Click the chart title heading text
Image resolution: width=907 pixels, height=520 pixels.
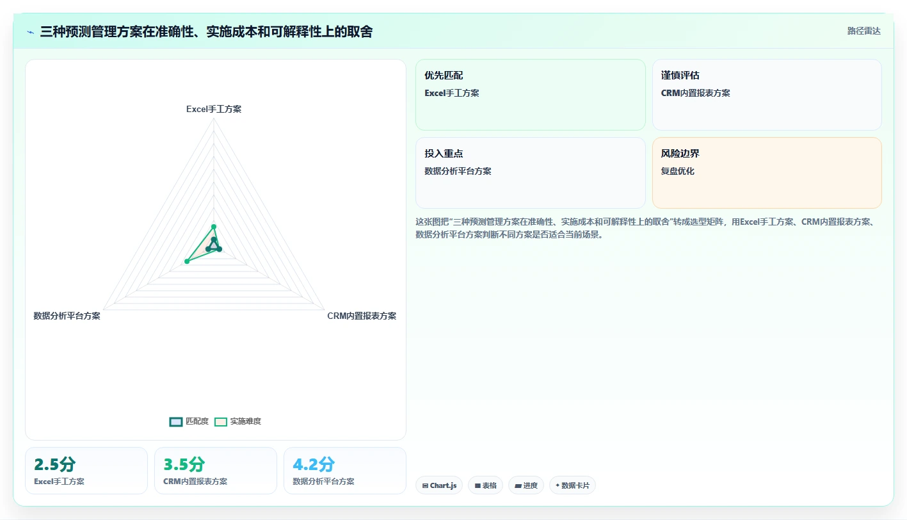(x=206, y=31)
